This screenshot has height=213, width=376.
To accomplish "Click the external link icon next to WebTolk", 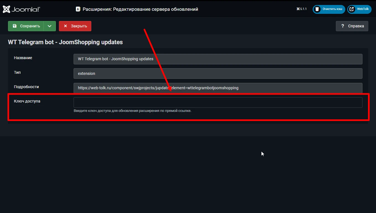I will [x=352, y=9].
